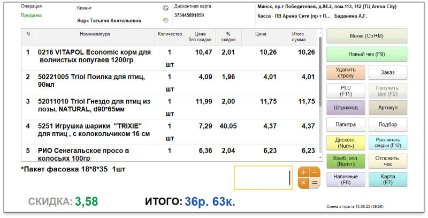Click total sum 10,26 in first row
Viewport: 428px width, 218px height.
pos(306,52)
